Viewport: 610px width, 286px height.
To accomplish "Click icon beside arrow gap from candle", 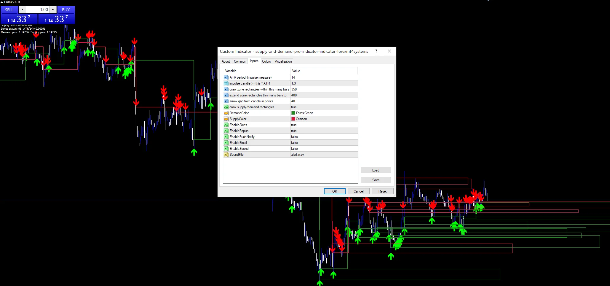I will 226,101.
